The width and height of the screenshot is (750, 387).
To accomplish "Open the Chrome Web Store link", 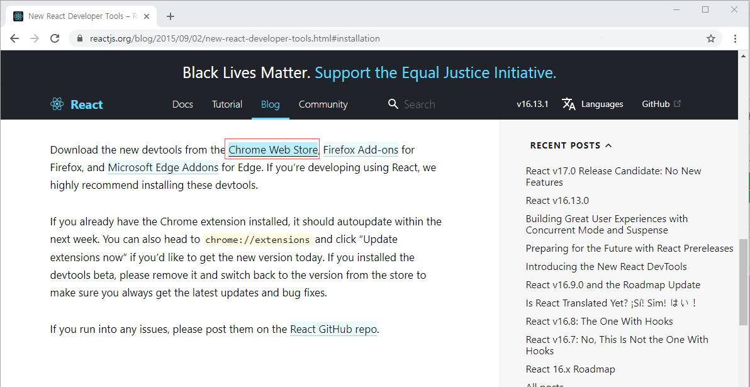I will [272, 150].
